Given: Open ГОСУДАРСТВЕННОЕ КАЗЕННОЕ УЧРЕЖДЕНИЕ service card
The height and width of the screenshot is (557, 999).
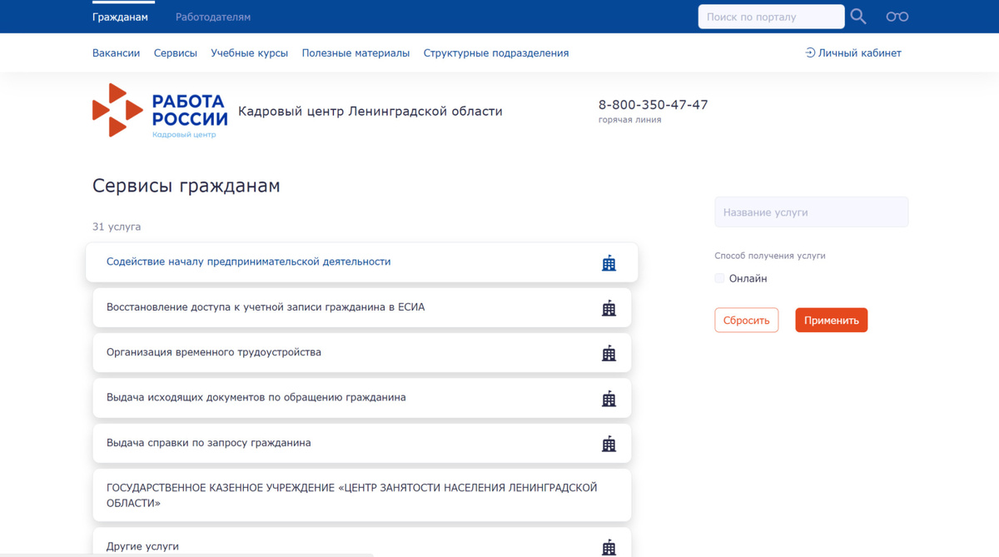Looking at the screenshot, I should (362, 495).
